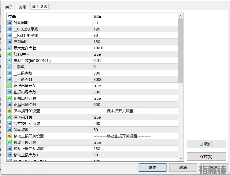230x176 pixels.
Task: Click the icon beside __手数 row
Action: click(10, 67)
